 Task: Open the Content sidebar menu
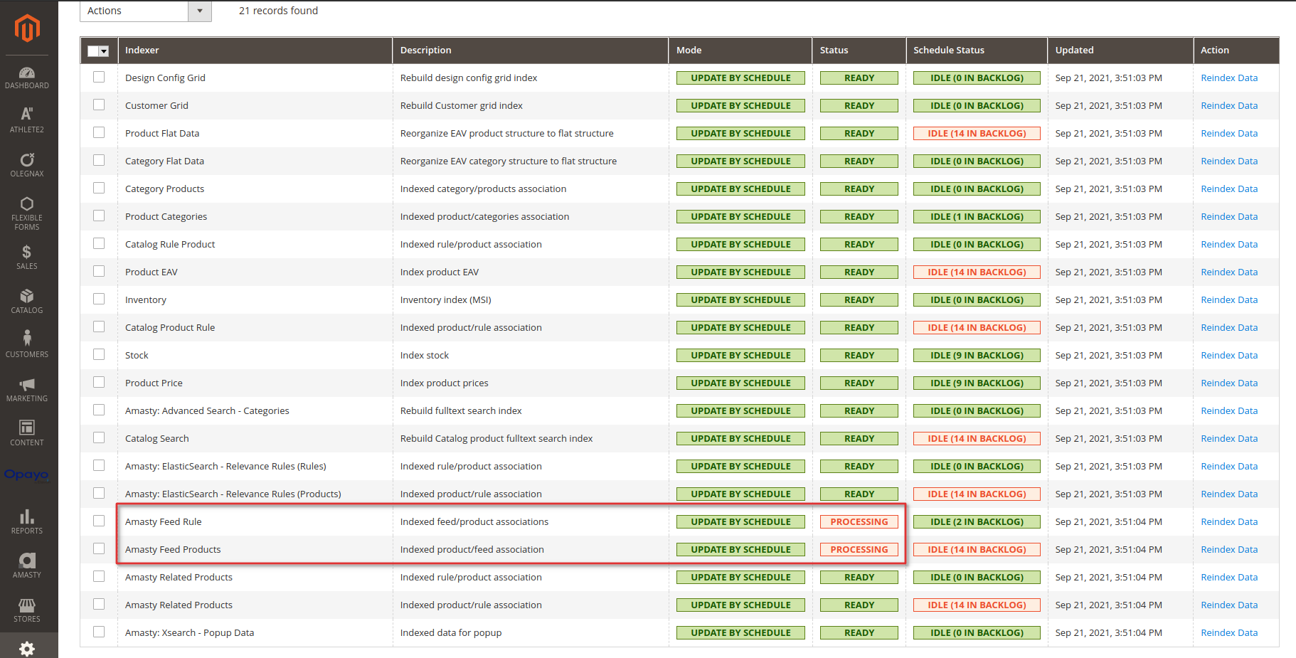coord(27,433)
